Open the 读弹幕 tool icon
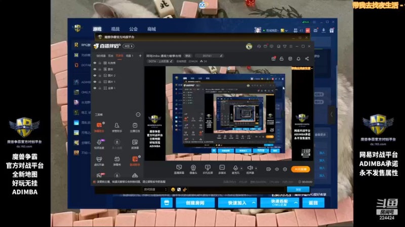This screenshot has width=405, height=227. 135,144
